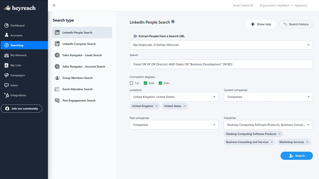
Task: Click the Group Members Search icon
Action: [57, 78]
